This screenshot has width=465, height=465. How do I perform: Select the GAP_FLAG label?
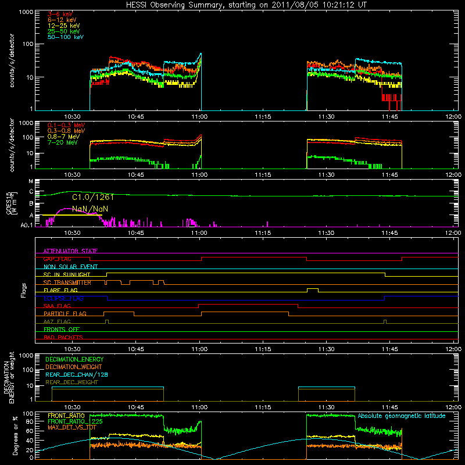click(57, 259)
